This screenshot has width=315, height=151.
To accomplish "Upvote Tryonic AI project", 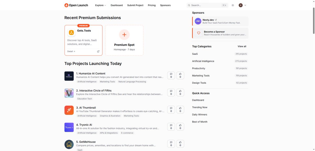I will click(180, 127).
